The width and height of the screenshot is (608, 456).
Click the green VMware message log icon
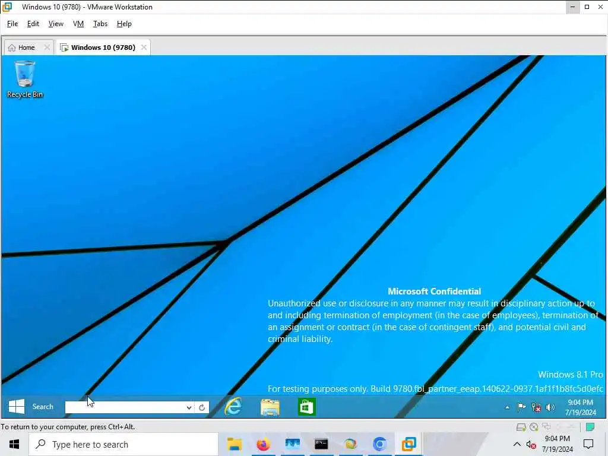click(590, 427)
